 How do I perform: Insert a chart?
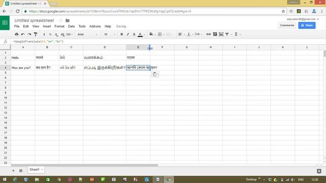[221, 34]
